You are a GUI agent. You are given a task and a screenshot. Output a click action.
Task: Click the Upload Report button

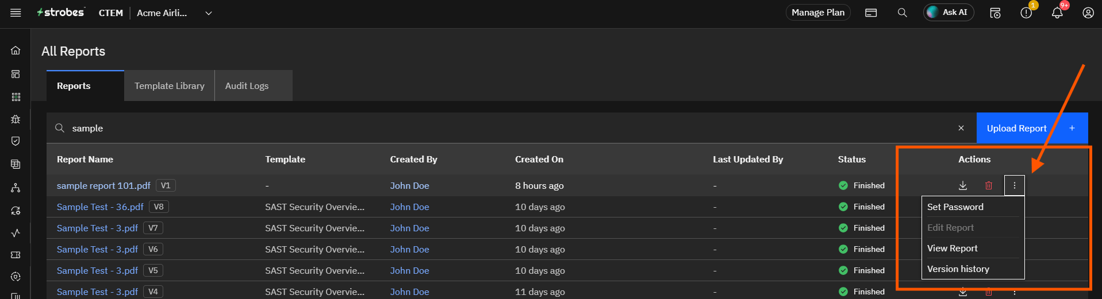[x=1032, y=128]
